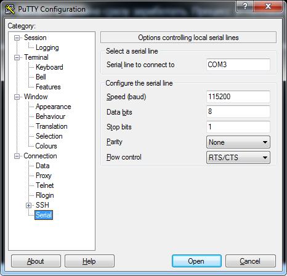287x276 pixels.
Task: Select the Keyboard category
Action: click(x=49, y=67)
